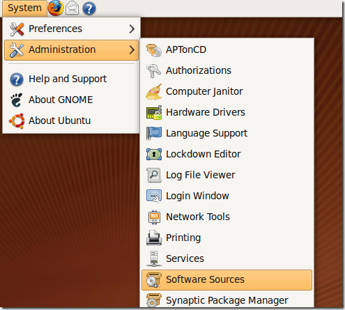This screenshot has width=345, height=310.
Task: Open the Evolution mail envelope icon
Action: tap(72, 8)
